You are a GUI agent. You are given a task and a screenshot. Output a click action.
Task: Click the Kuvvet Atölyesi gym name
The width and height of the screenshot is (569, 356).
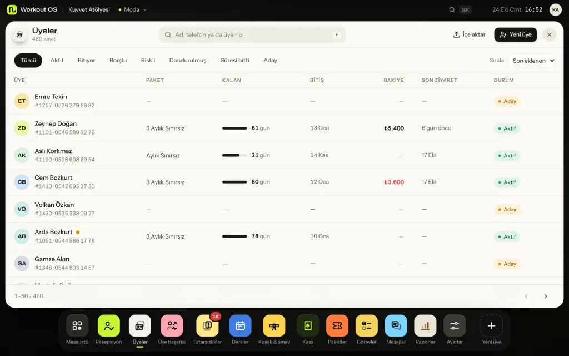[89, 10]
